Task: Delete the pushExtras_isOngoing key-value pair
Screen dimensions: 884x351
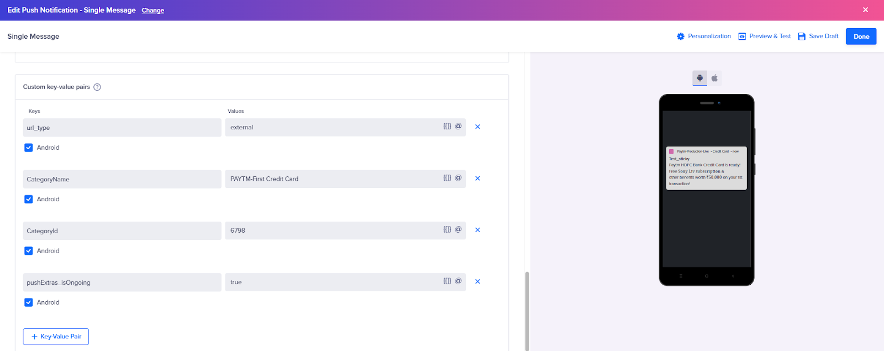Action: [x=477, y=281]
